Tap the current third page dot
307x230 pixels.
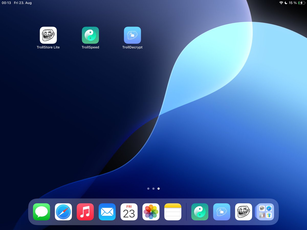tap(159, 189)
